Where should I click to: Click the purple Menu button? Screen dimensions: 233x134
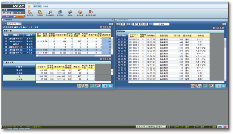pyautogui.click(x=7, y=16)
